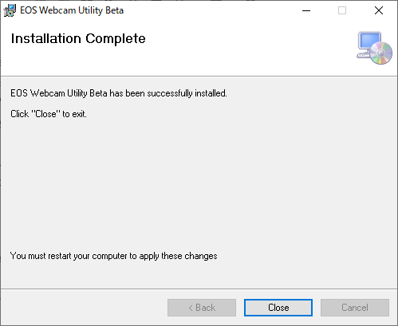Screen dimensions: 398x326
Task: Click the blue monitor in the header graphic
Action: coord(369,42)
